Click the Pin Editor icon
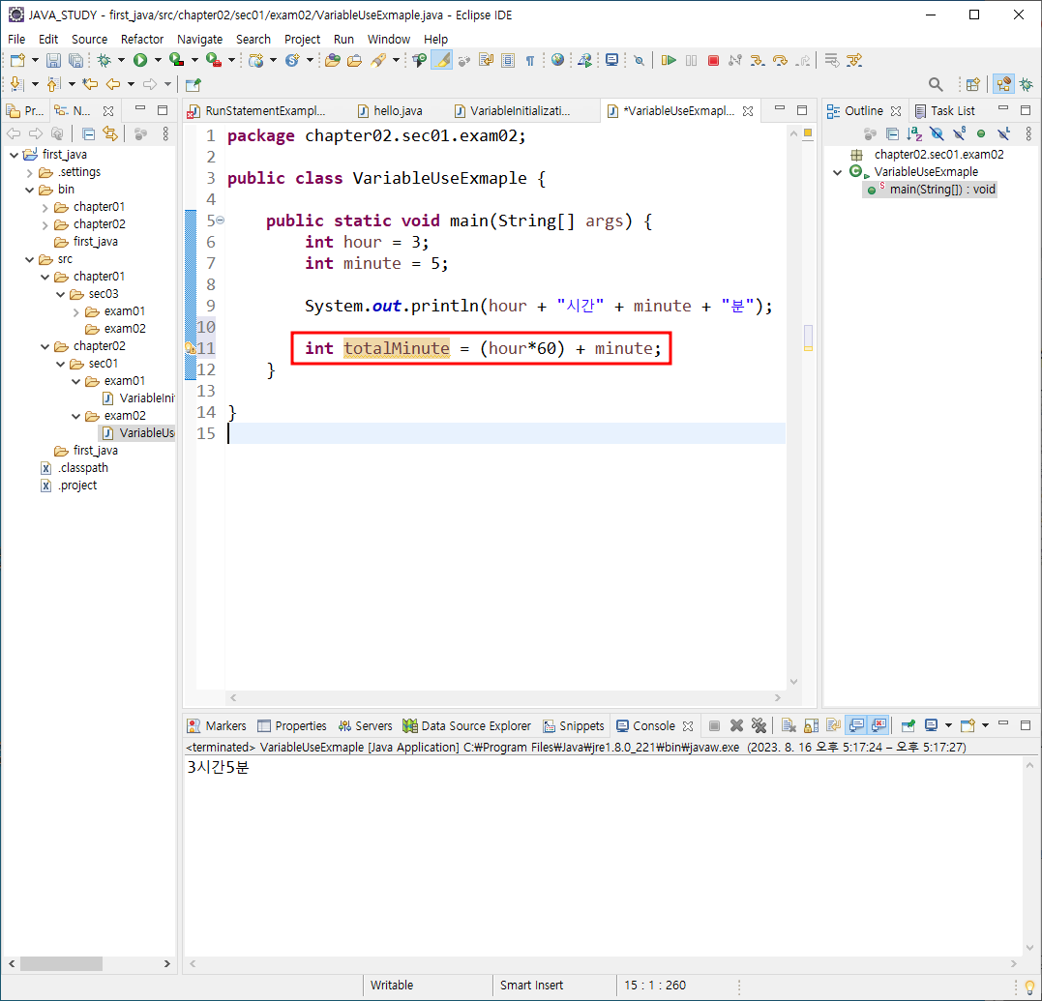This screenshot has height=1001, width=1042. point(193,84)
